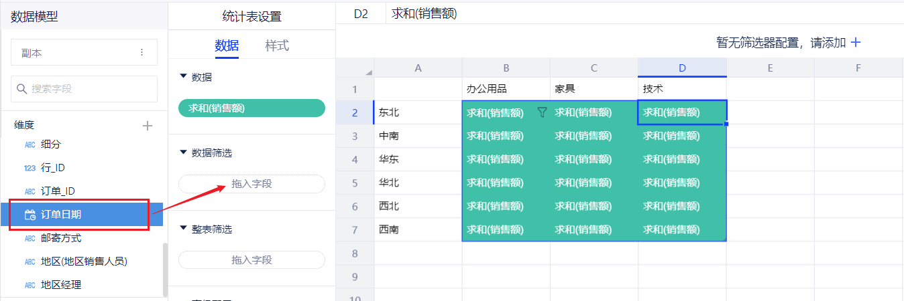Image resolution: width=904 pixels, height=301 pixels.
Task: Click the 123 type icon beside 行_ID
Action: pyautogui.click(x=30, y=168)
